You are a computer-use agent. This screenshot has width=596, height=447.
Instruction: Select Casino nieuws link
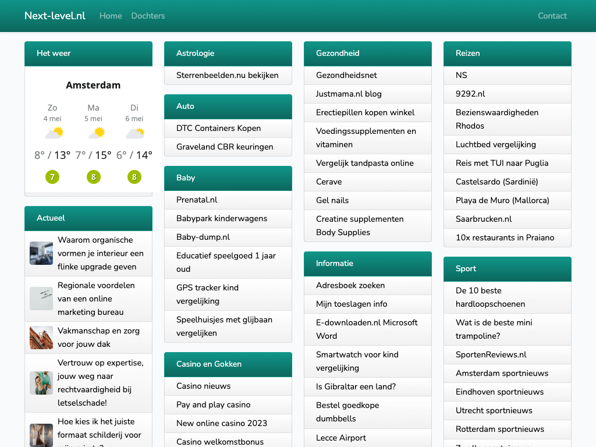tap(203, 386)
